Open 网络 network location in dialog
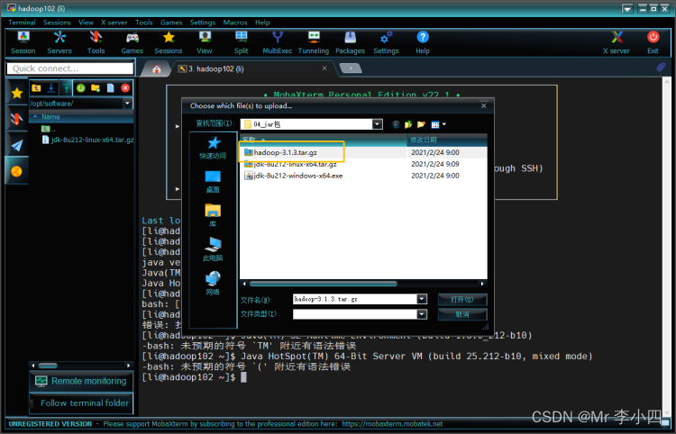Screen dimensions: 676x434 [x=213, y=284]
